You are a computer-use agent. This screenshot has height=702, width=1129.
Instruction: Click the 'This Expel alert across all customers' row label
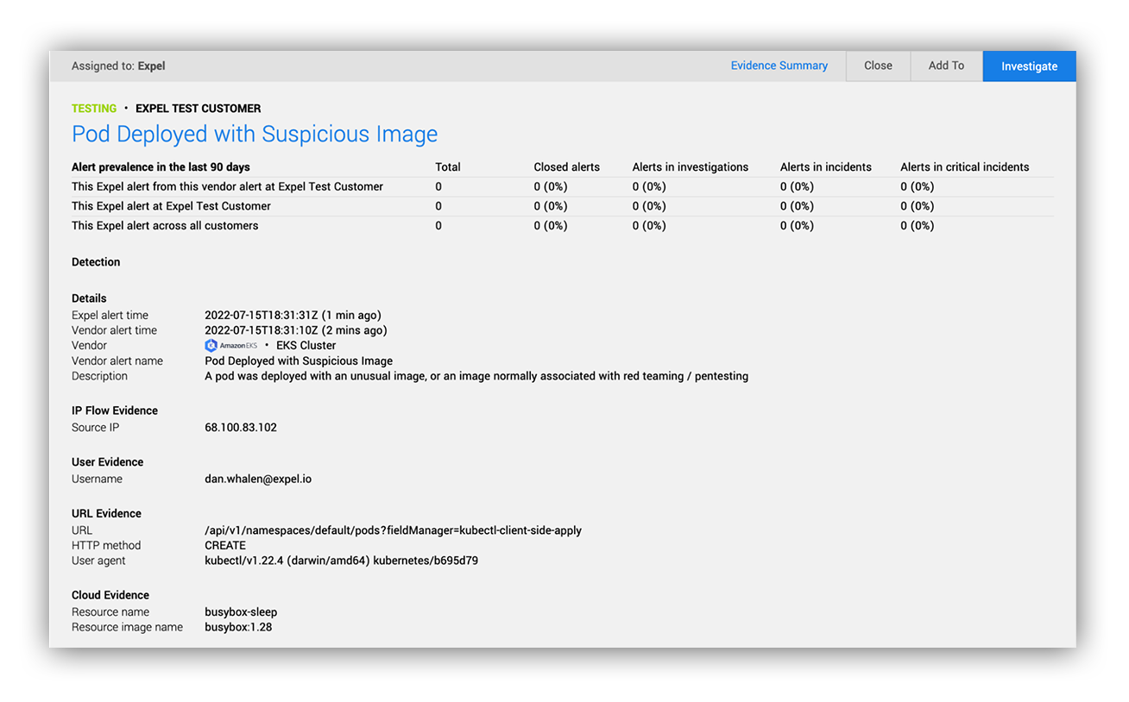pyautogui.click(x=165, y=226)
